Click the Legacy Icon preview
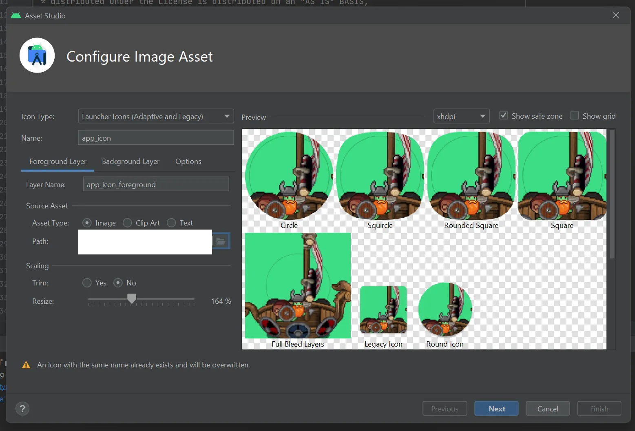 click(383, 309)
